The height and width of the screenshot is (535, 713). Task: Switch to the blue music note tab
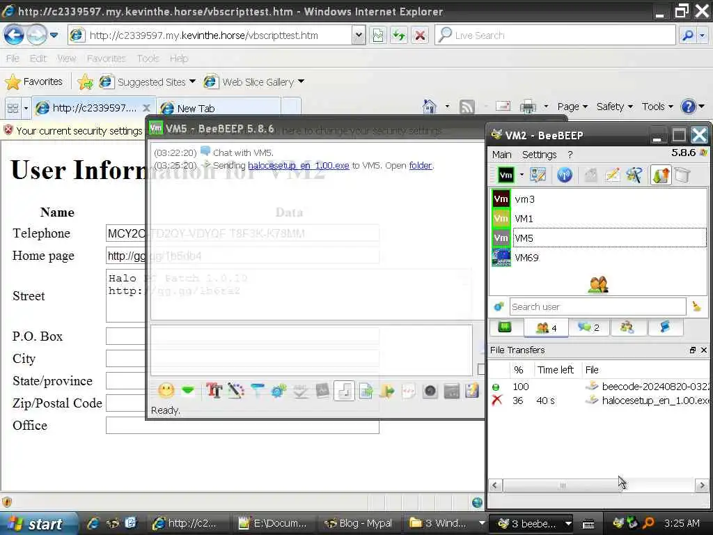coord(665,327)
